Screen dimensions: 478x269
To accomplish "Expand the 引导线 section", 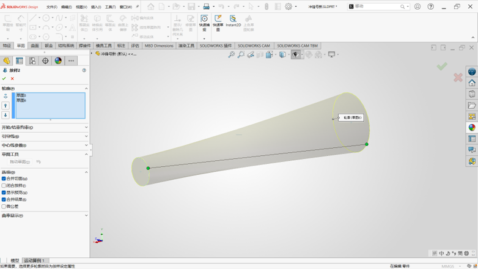I will click(x=45, y=136).
